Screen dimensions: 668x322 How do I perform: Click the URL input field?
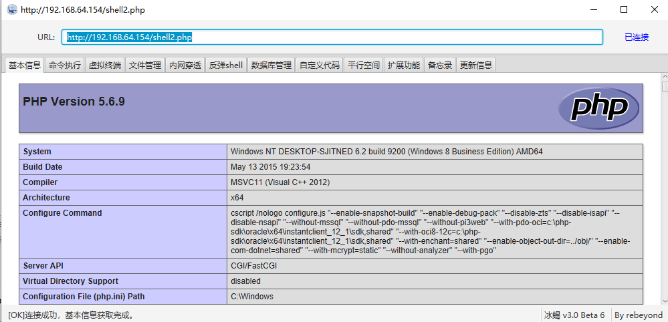tap(332, 37)
